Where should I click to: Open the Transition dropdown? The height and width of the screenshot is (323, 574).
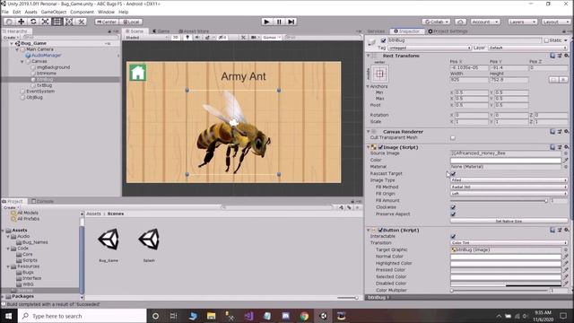pyautogui.click(x=509, y=243)
